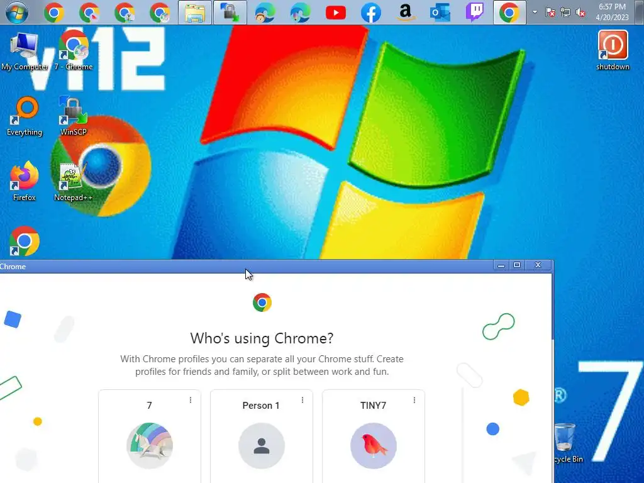644x483 pixels.
Task: Select the Firefox desktop shortcut
Action: click(25, 181)
